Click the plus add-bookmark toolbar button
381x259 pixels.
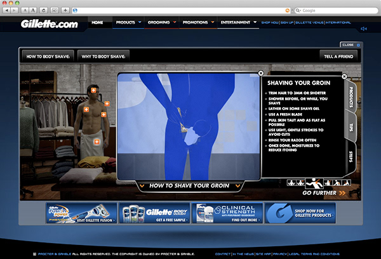pos(65,10)
